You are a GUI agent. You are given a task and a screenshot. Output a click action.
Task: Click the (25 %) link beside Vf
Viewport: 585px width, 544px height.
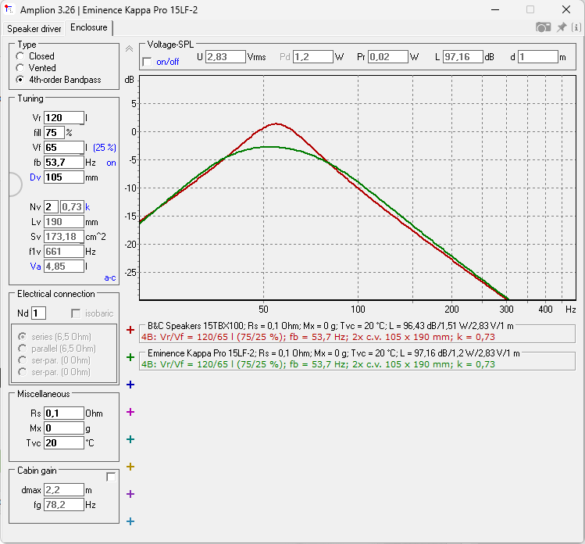[x=105, y=148]
